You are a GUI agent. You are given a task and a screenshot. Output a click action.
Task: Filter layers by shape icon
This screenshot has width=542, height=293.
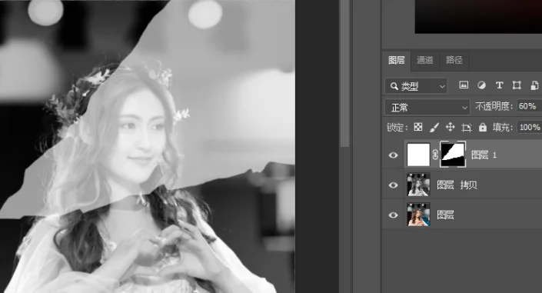(x=517, y=85)
